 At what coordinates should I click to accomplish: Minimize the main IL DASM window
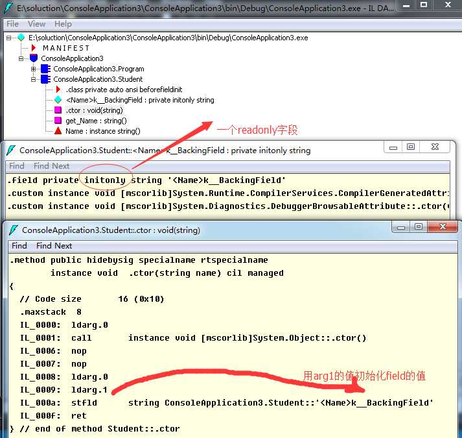click(406, 5)
